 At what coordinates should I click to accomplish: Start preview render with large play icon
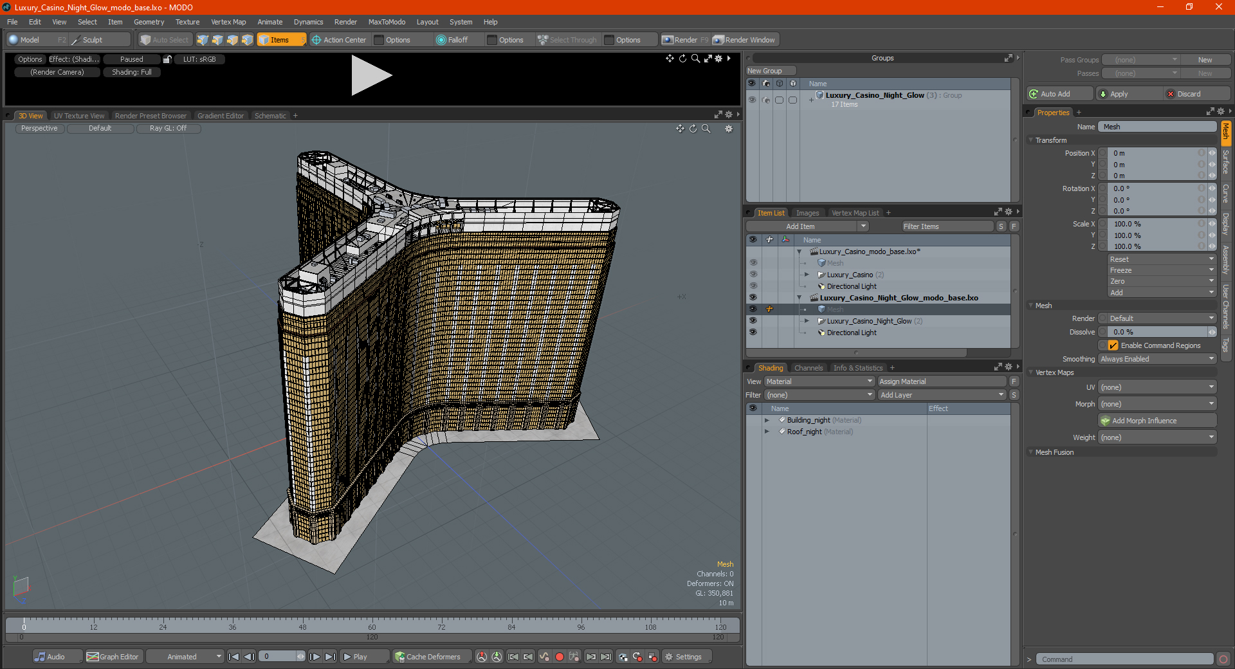(371, 76)
